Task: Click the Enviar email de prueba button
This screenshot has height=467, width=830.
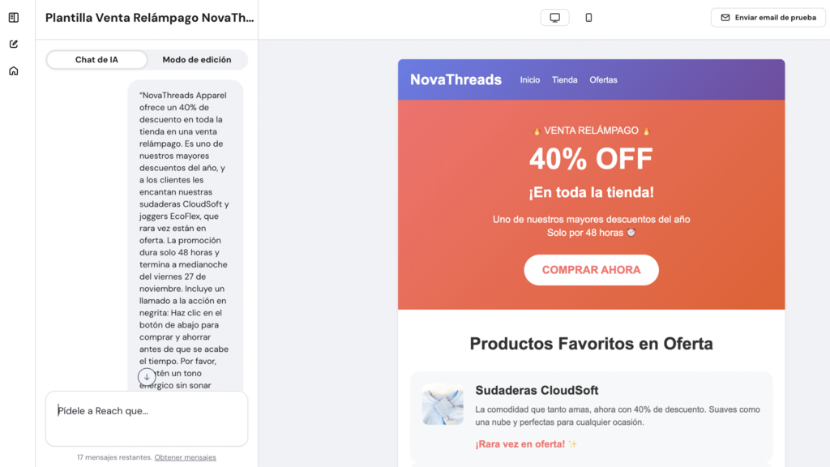Action: pyautogui.click(x=768, y=18)
